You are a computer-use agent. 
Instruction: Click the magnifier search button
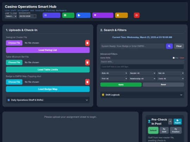click(169, 46)
